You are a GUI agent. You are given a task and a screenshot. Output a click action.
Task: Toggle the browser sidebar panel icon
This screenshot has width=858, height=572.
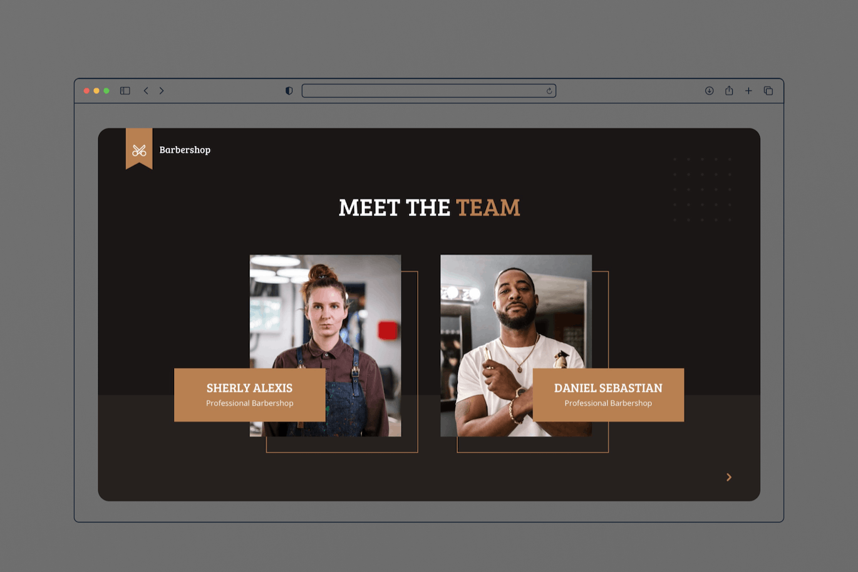(x=125, y=91)
